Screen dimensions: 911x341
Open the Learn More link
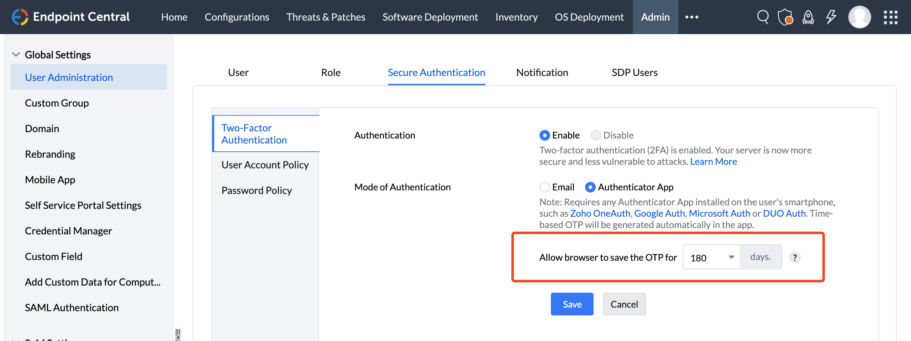click(x=713, y=162)
